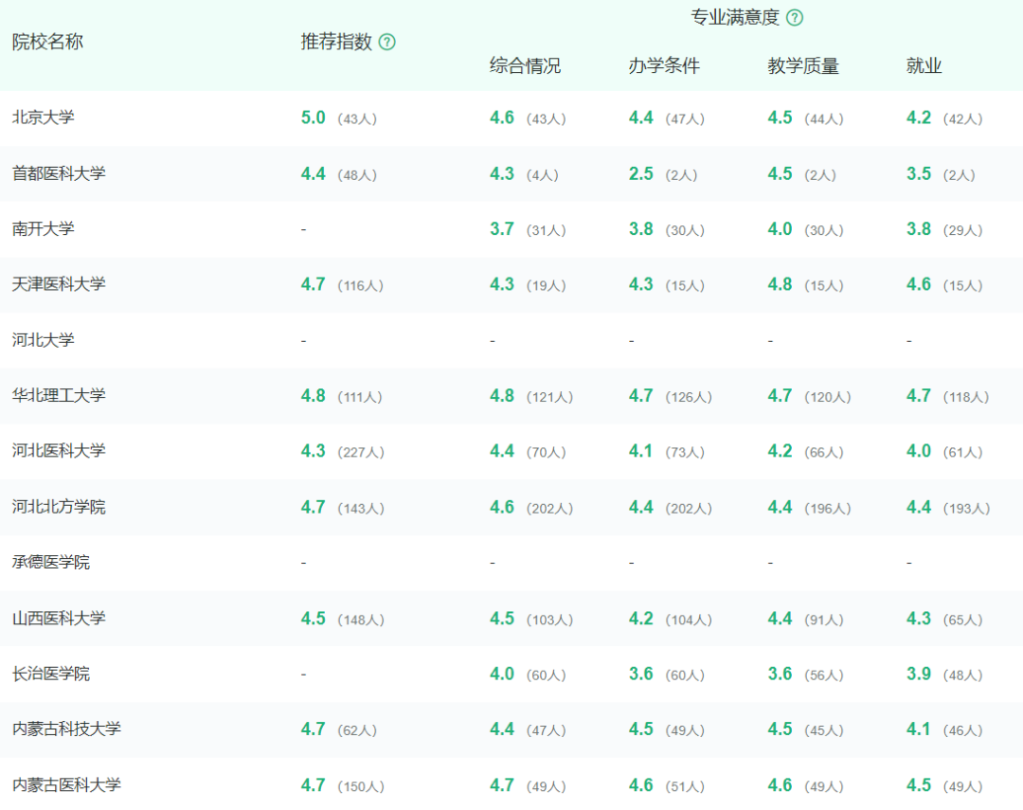Viewport: 1023px width, 810px height.
Task: Click the help icon beside 专业满意度
Action: click(x=795, y=18)
